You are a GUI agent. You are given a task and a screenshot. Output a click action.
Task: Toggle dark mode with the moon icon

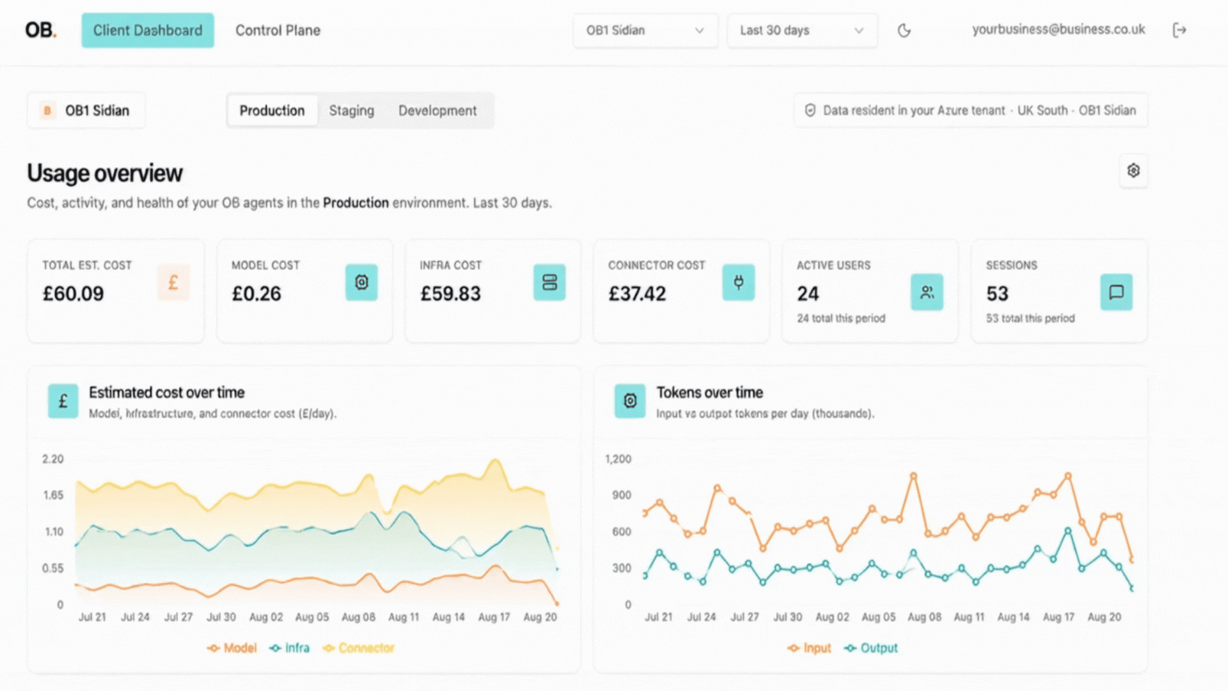[904, 30]
